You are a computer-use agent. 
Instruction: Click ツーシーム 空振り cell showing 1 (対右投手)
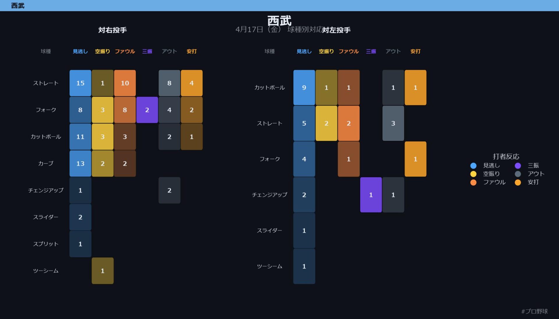tap(102, 271)
